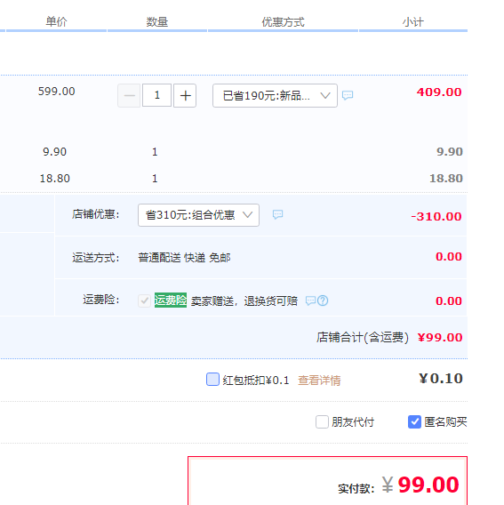Open the 已省190元 discount dropdown
Viewport: 504px width, 505px height.
point(275,96)
